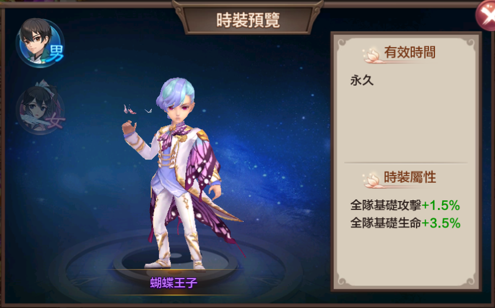Image resolution: width=495 pixels, height=308 pixels.
Task: Select the 時裝屬性 section header
Action: point(410,177)
